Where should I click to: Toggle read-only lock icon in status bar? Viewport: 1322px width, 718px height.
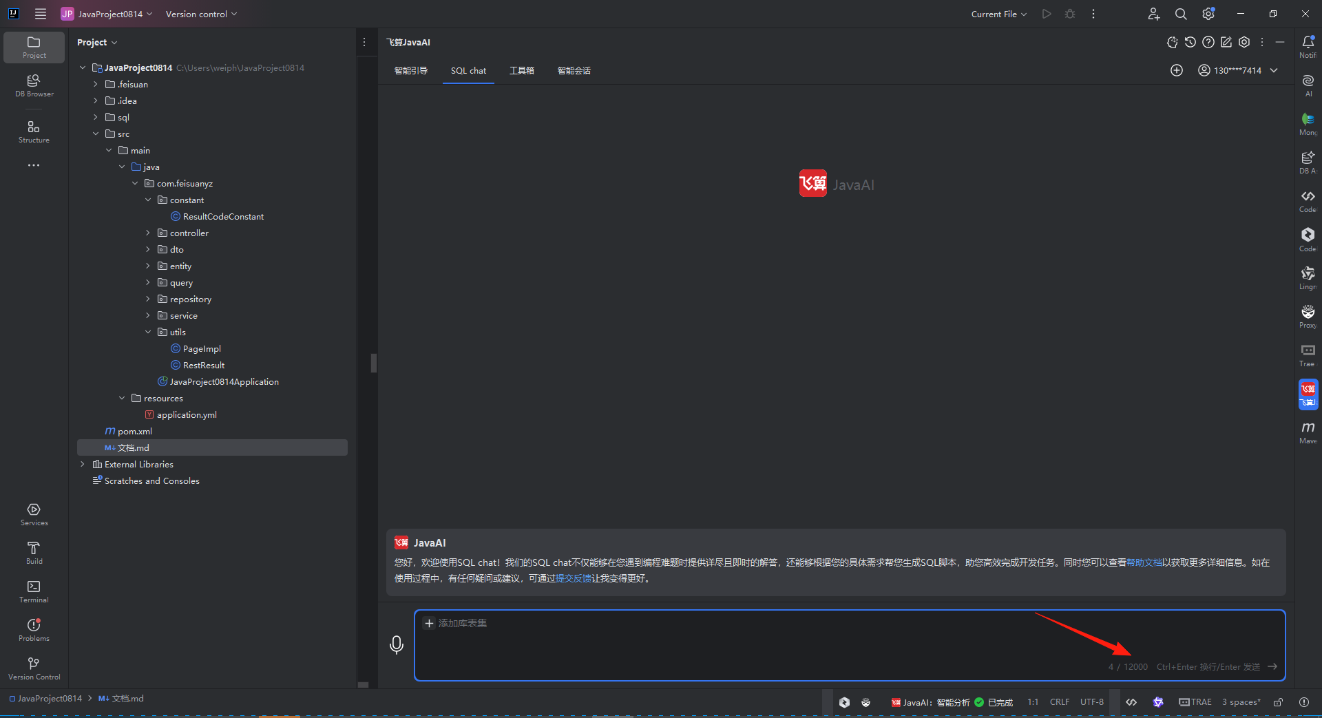pos(1278,702)
